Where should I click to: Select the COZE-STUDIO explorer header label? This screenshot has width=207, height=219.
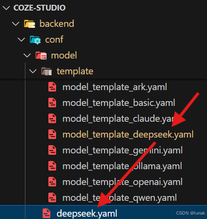point(39,8)
